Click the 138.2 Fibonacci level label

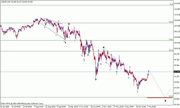point(171,39)
